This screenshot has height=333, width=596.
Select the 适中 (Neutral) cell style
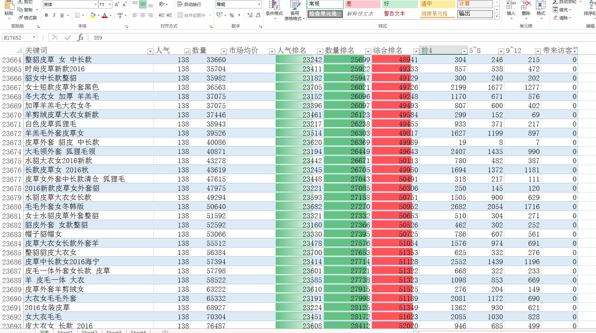coord(437,4)
